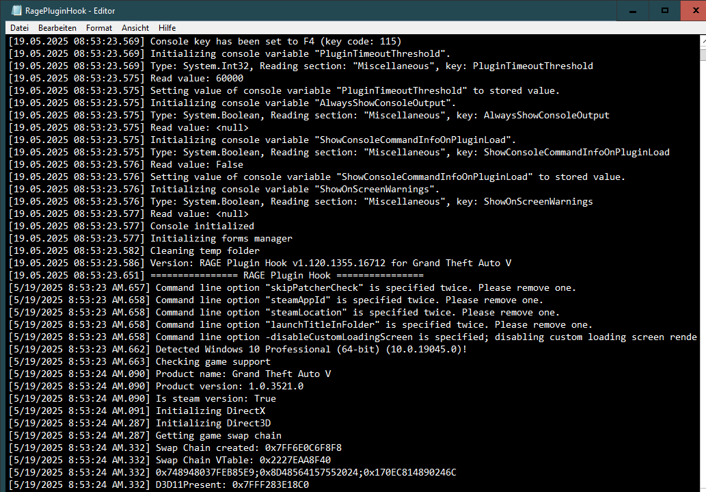Viewport: 706px width, 492px height.
Task: Click the 'steamLocation' specified twice line
Action: (x=284, y=313)
